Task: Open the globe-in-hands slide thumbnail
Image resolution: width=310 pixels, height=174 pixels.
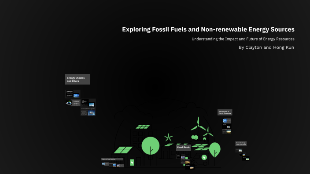Action: (x=73, y=103)
